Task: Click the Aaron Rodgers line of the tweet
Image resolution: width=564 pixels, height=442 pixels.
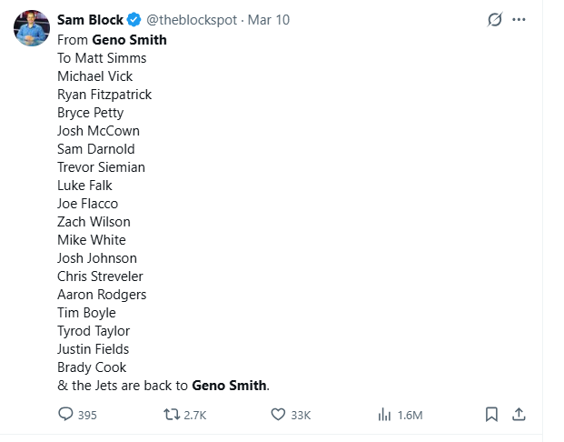Action: [x=102, y=295]
